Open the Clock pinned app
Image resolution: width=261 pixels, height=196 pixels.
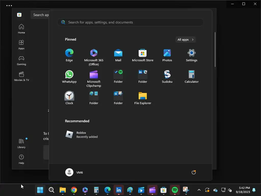69,98
